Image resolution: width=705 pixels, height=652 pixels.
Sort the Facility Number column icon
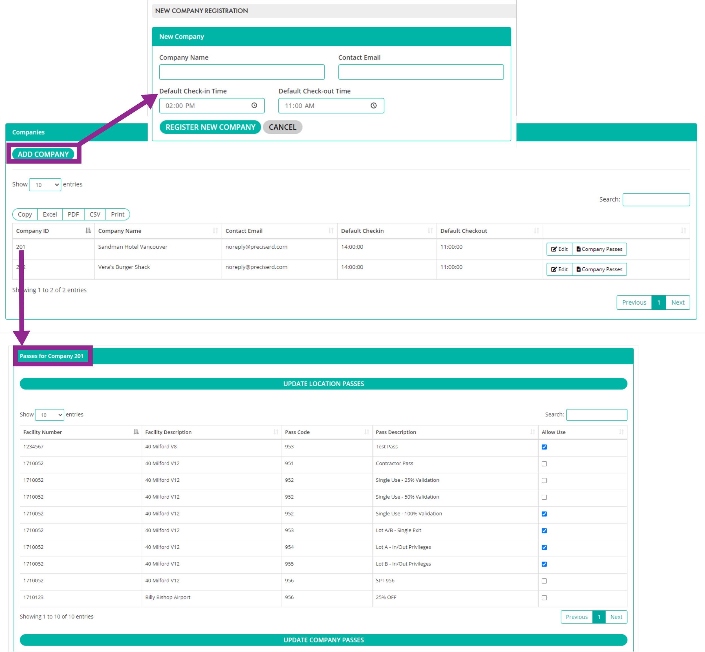(136, 432)
